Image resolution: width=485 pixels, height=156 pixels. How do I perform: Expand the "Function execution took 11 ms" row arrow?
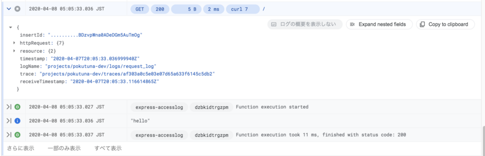point(9,135)
